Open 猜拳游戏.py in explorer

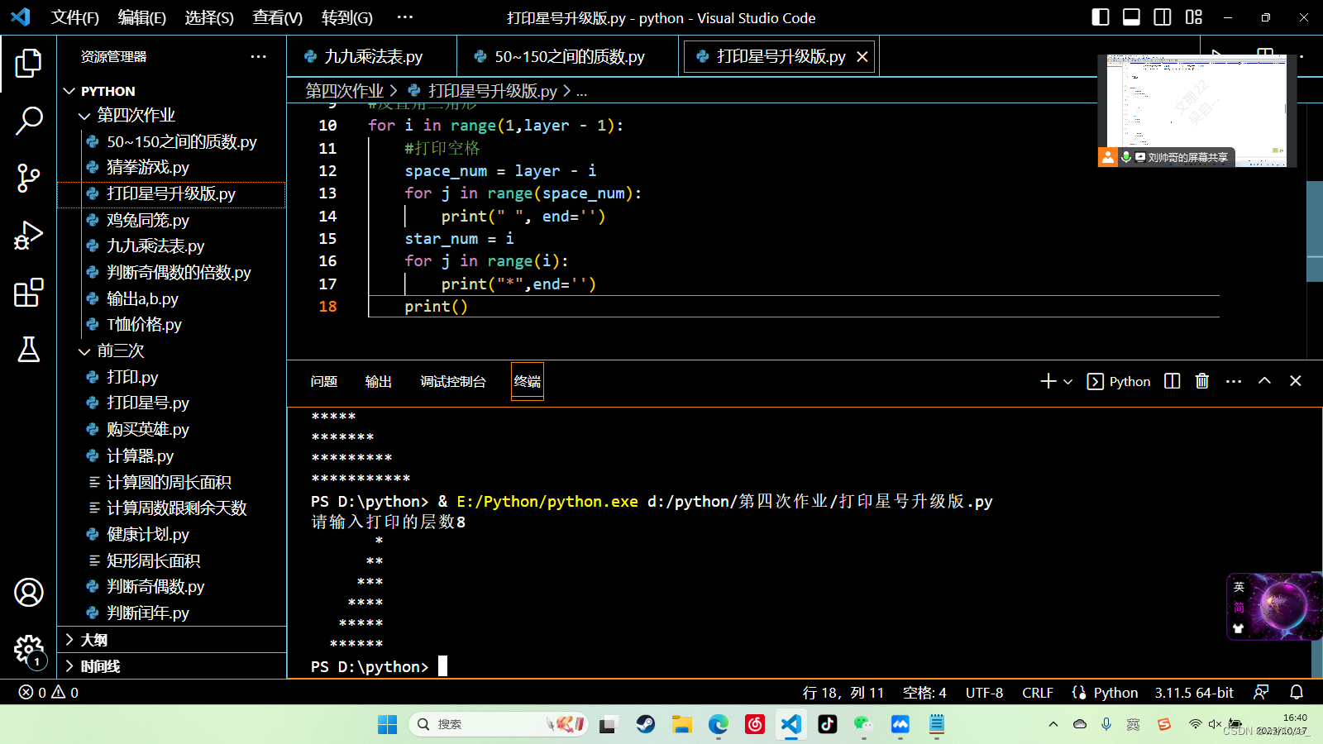(171, 168)
